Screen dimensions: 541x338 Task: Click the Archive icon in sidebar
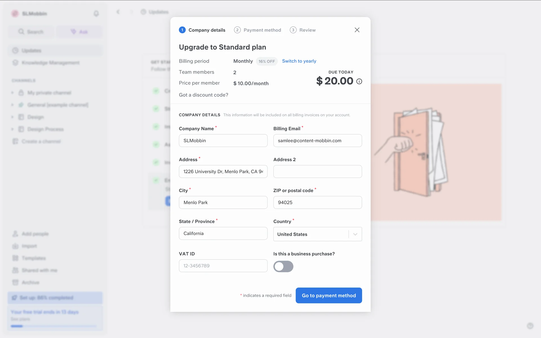[15, 282]
